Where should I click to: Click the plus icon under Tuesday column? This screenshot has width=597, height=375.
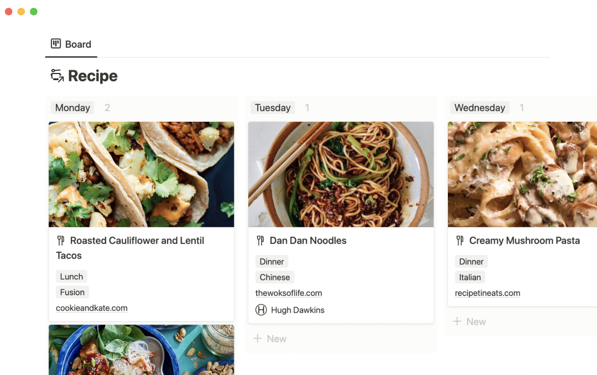click(258, 339)
